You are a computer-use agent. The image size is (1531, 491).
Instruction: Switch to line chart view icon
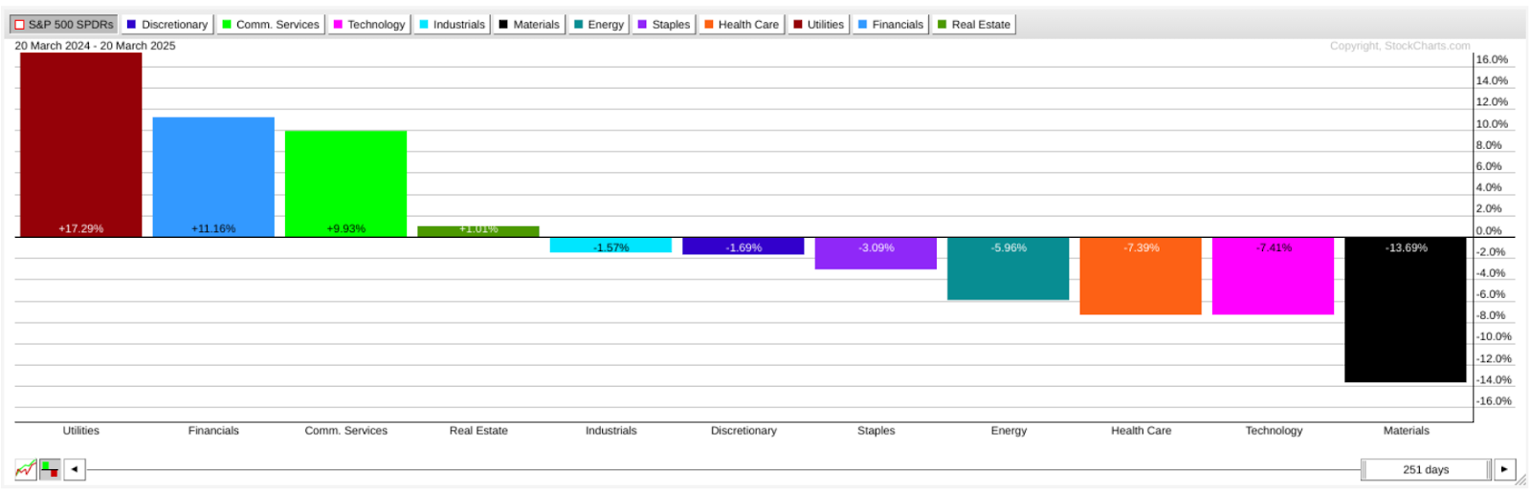click(26, 469)
